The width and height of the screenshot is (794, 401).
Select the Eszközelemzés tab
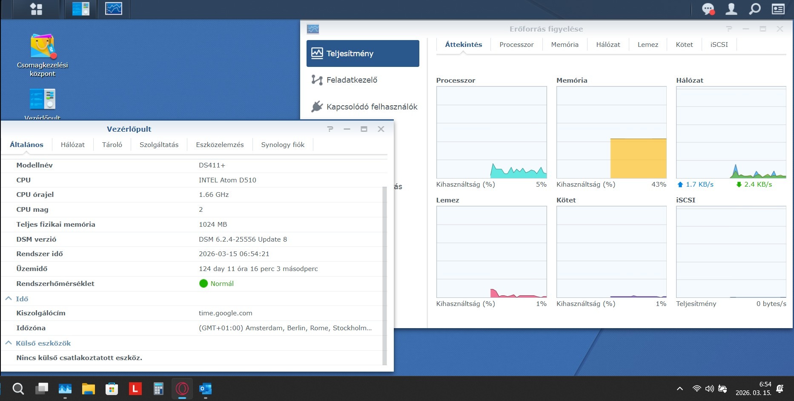[x=220, y=144]
